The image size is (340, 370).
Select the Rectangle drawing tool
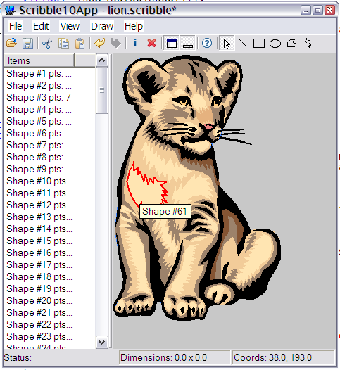point(259,44)
